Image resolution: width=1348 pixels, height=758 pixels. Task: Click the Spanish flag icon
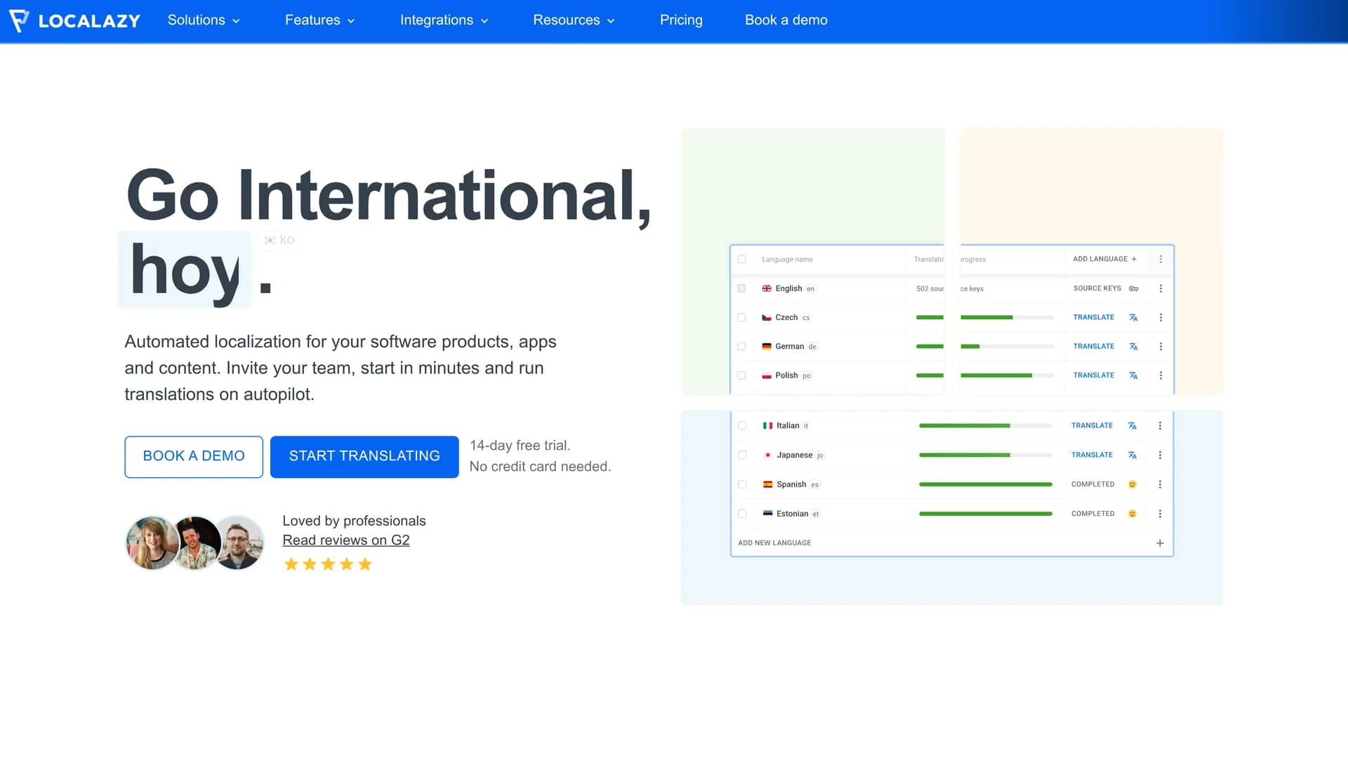point(767,484)
